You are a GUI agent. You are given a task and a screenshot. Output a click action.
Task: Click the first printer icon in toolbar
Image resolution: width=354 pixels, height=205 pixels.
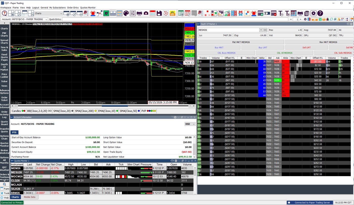(139, 13)
